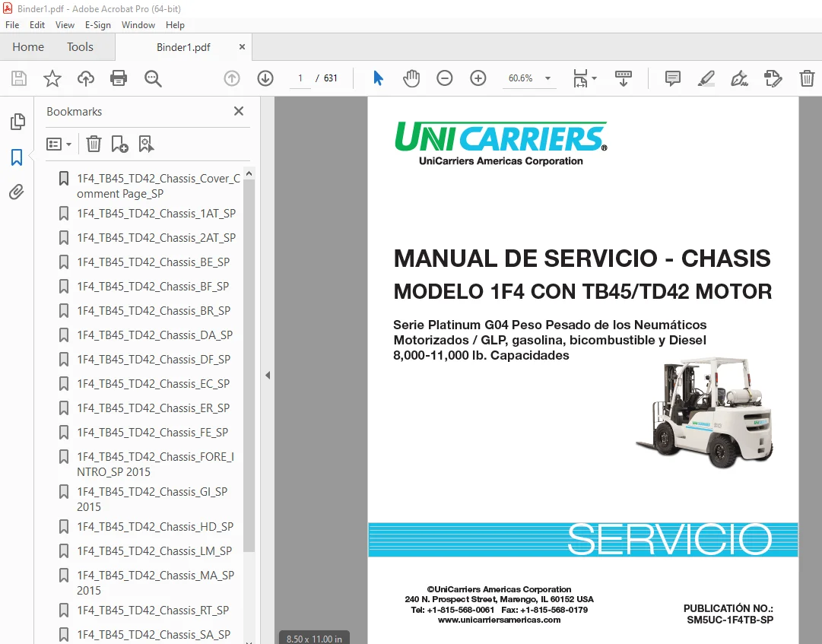This screenshot has width=822, height=644.
Task: Click the page number input field
Action: click(300, 78)
